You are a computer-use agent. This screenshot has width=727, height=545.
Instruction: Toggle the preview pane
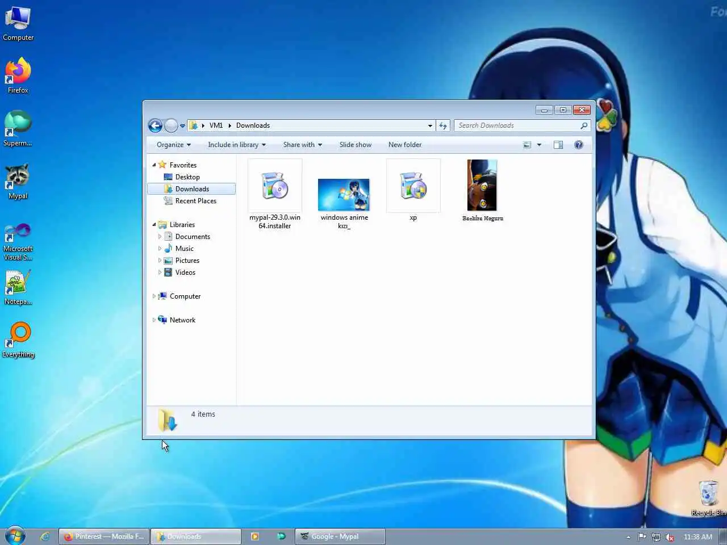coord(558,145)
